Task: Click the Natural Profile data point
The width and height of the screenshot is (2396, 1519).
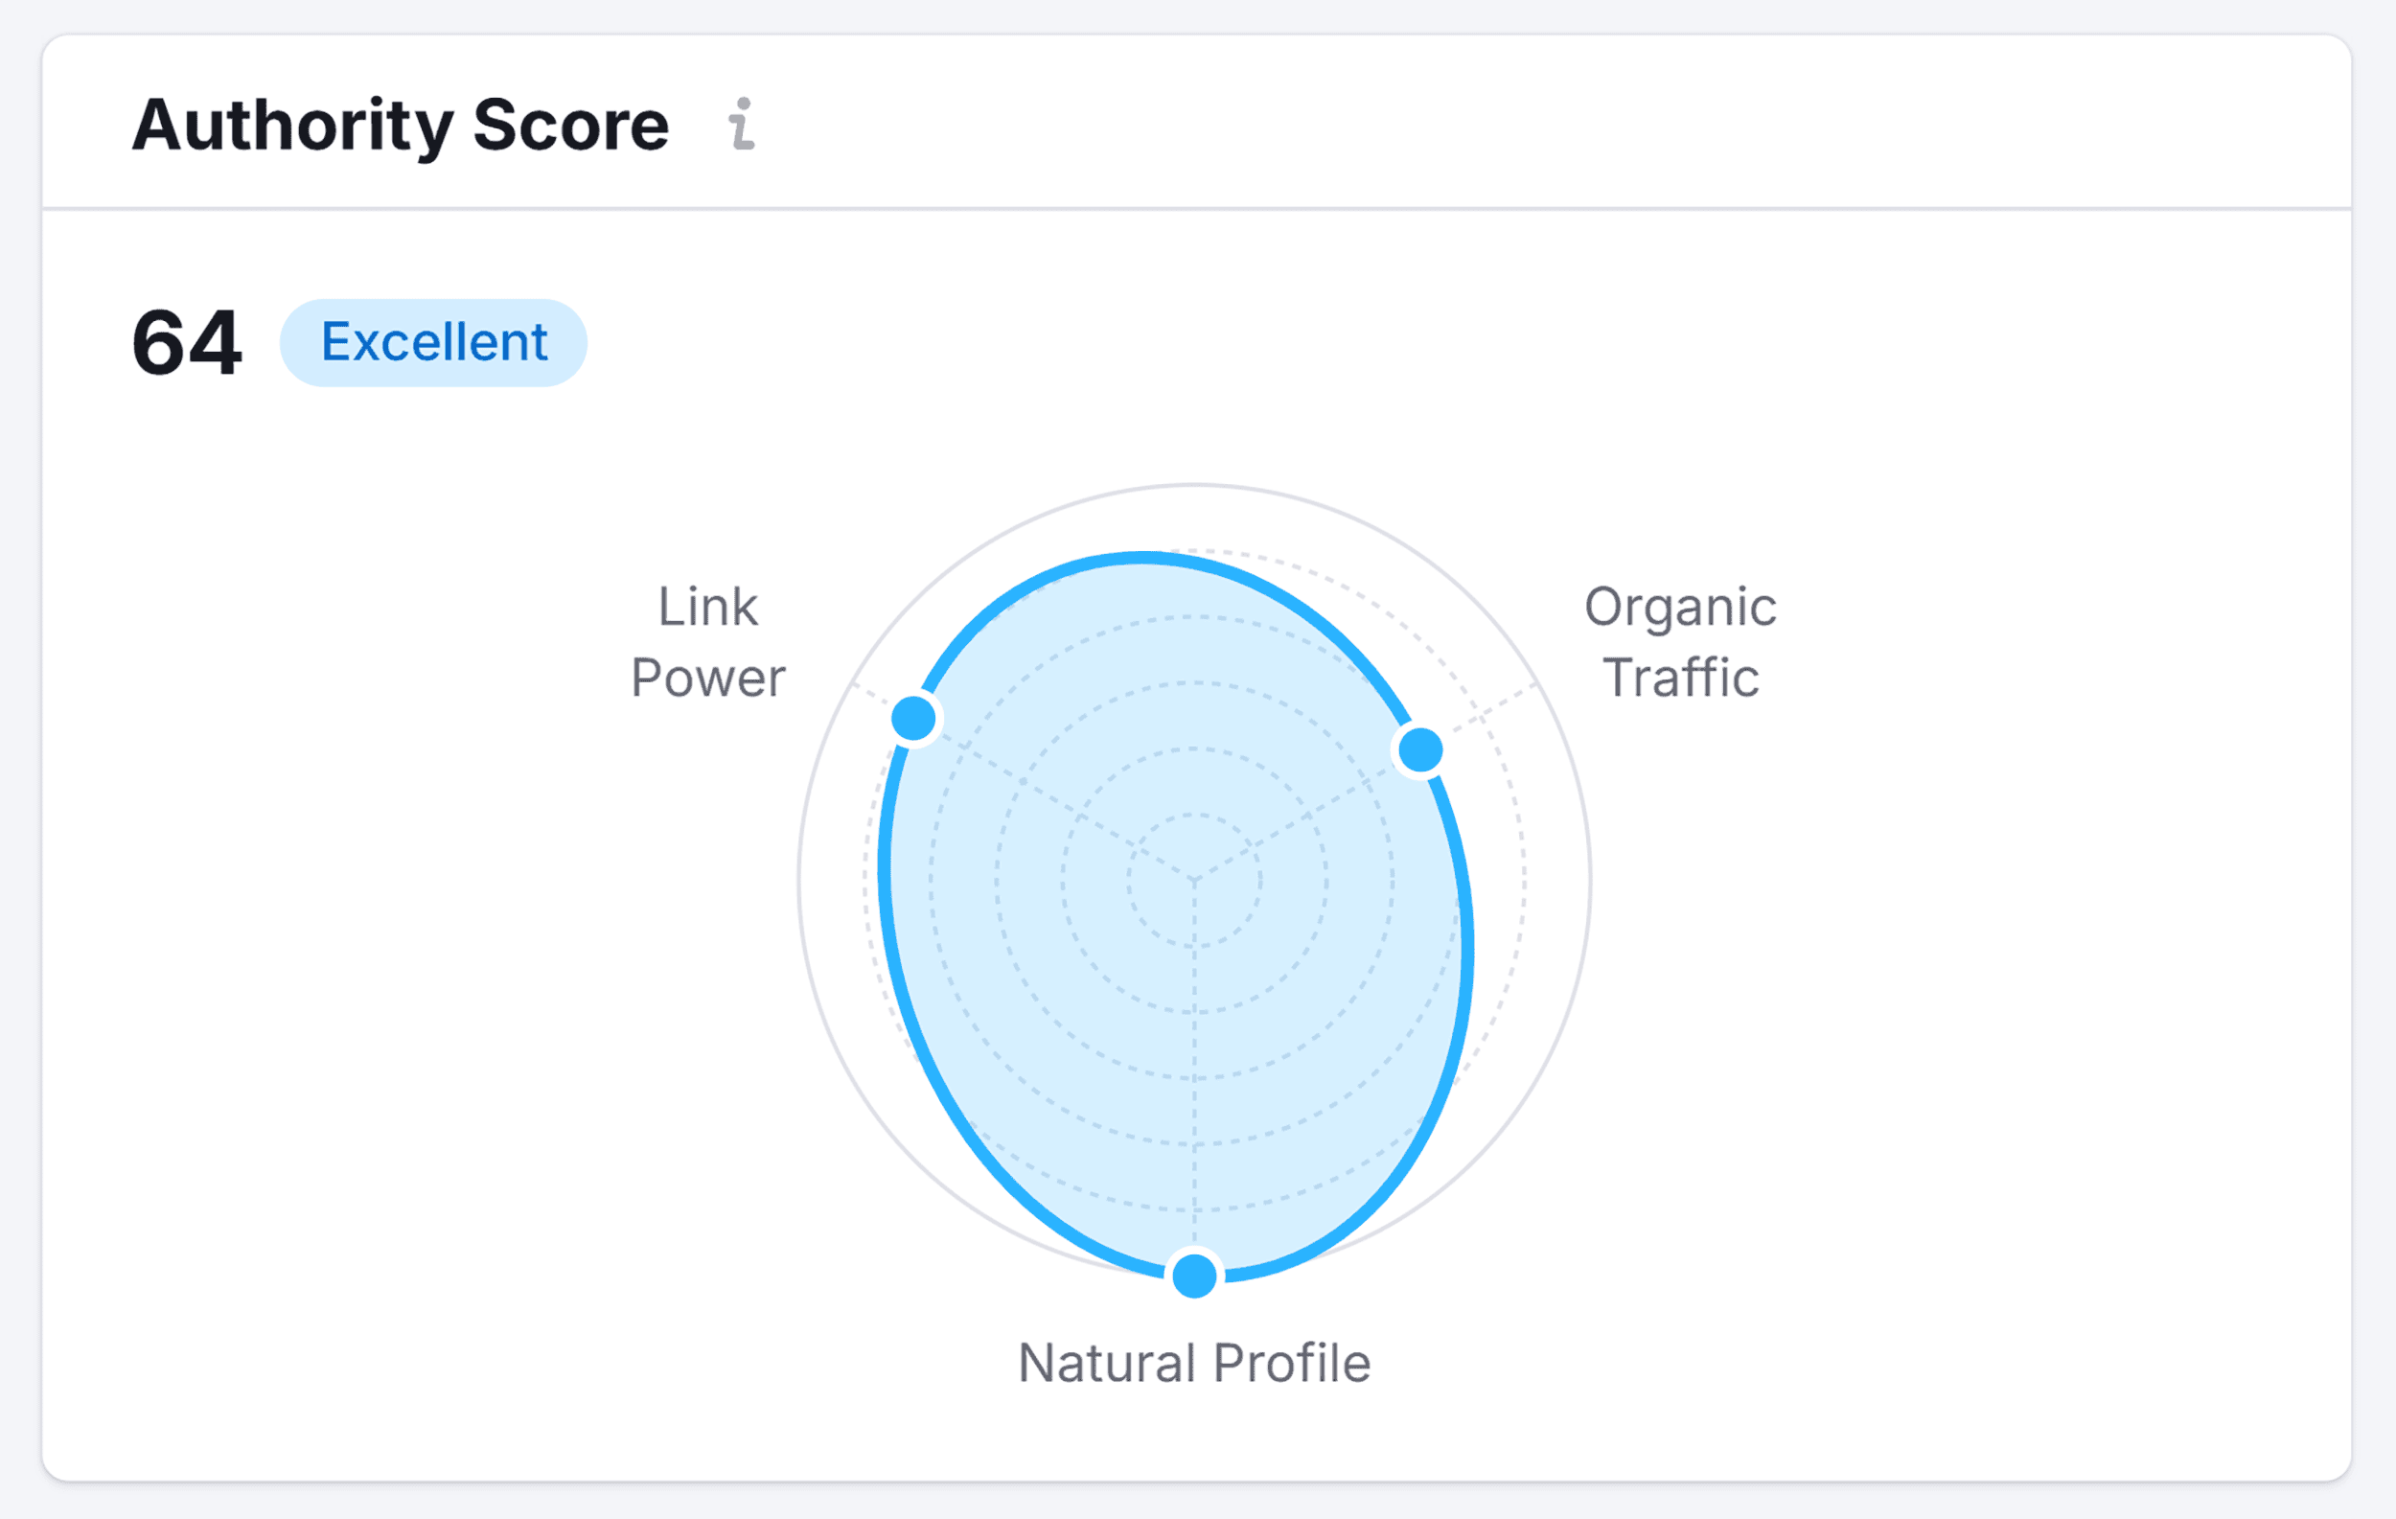Action: (x=1193, y=1277)
